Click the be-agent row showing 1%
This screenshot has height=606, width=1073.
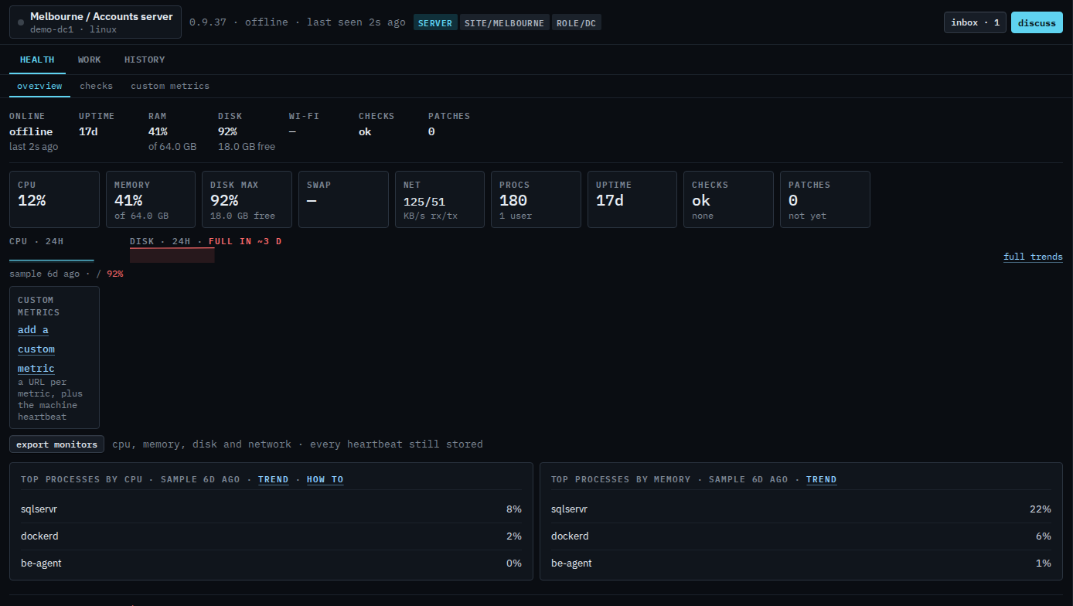point(801,563)
